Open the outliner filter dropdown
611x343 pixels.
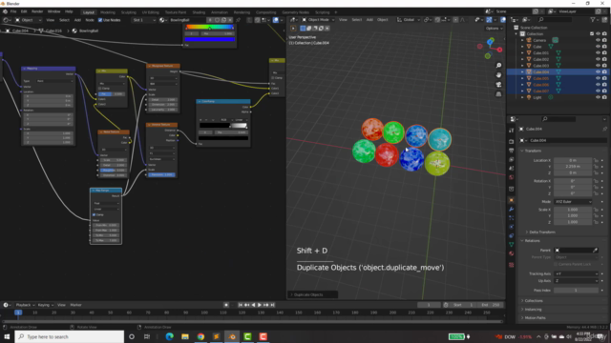pyautogui.click(x=594, y=19)
